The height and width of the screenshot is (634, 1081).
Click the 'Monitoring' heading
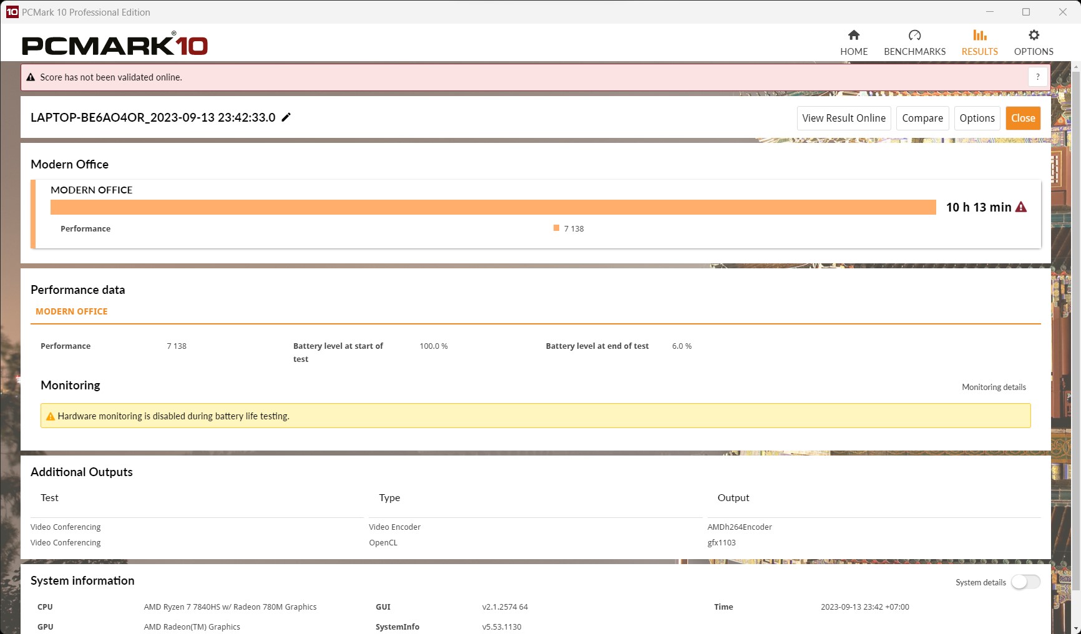(71, 385)
